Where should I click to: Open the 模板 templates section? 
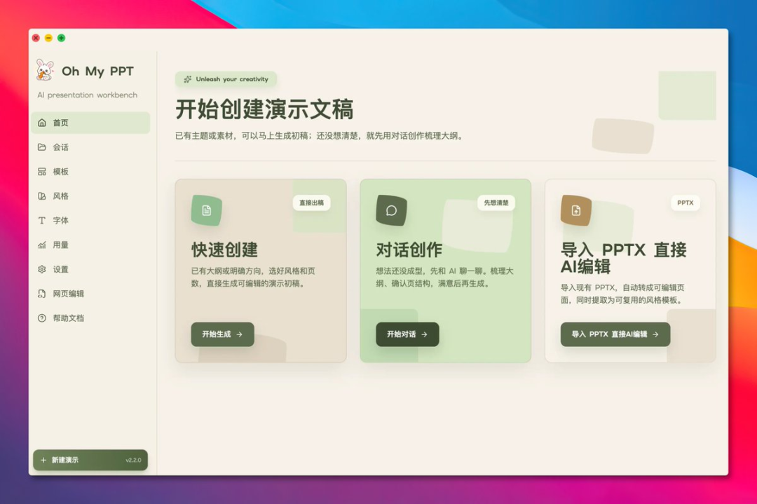90,171
